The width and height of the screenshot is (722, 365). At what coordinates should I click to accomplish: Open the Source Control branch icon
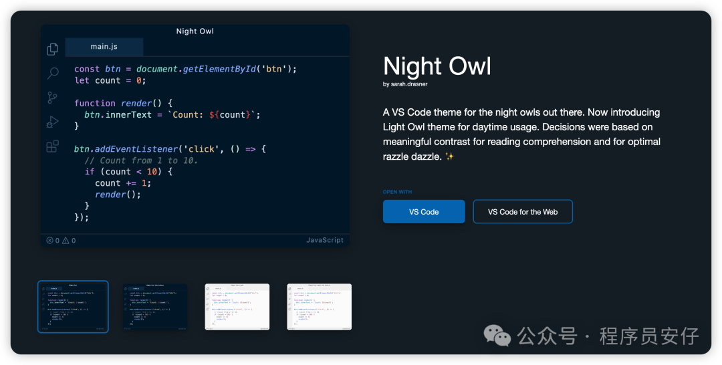click(x=53, y=98)
